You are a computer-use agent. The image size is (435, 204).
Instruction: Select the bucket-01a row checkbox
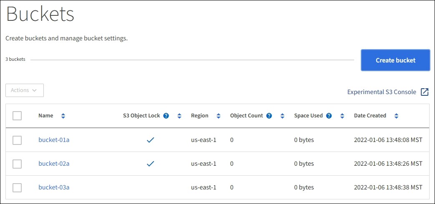point(17,140)
